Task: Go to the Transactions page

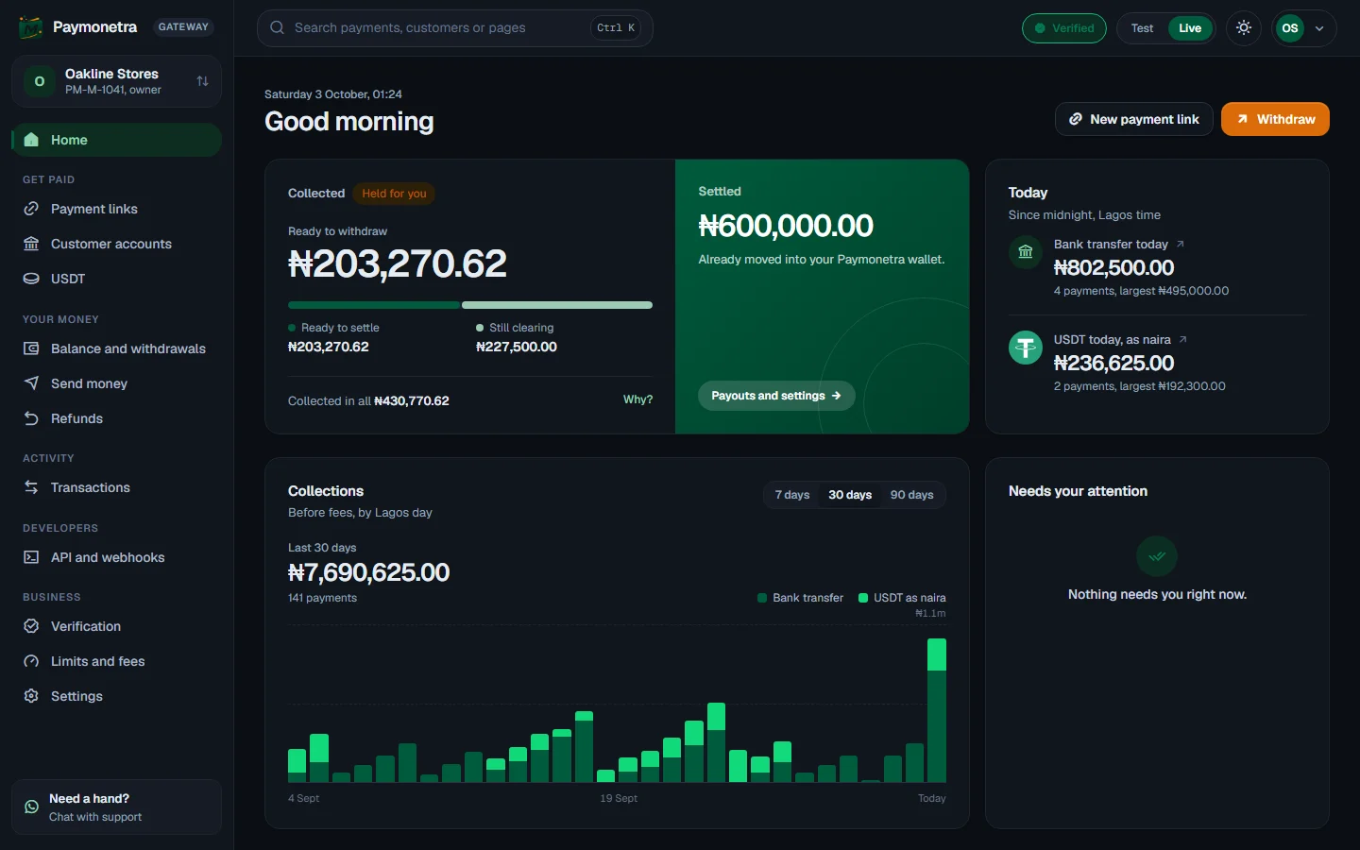Action: click(x=117, y=487)
